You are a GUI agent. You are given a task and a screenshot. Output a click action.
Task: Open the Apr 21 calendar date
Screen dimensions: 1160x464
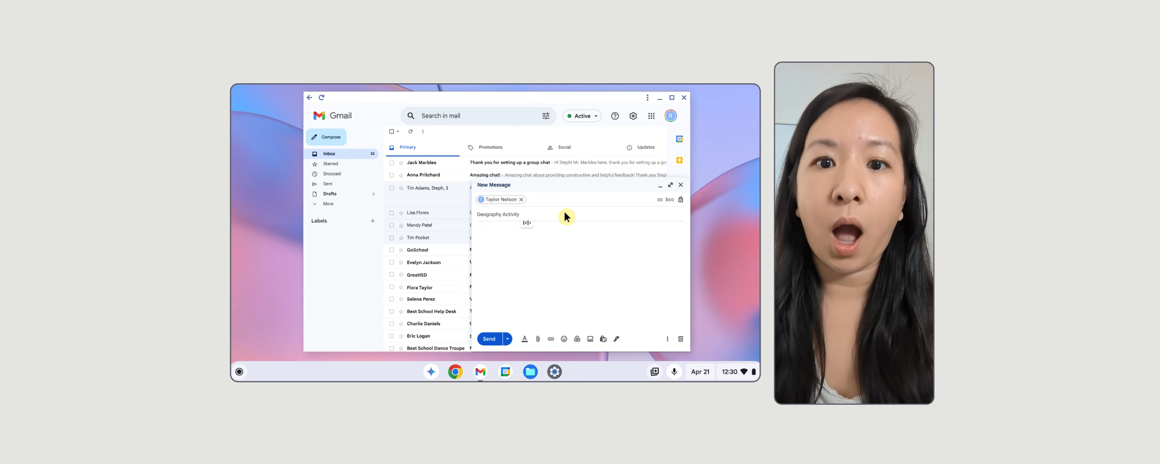[700, 372]
